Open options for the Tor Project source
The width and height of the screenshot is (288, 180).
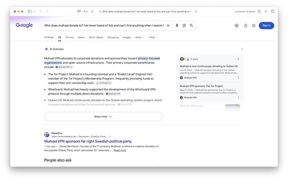tap(238, 98)
